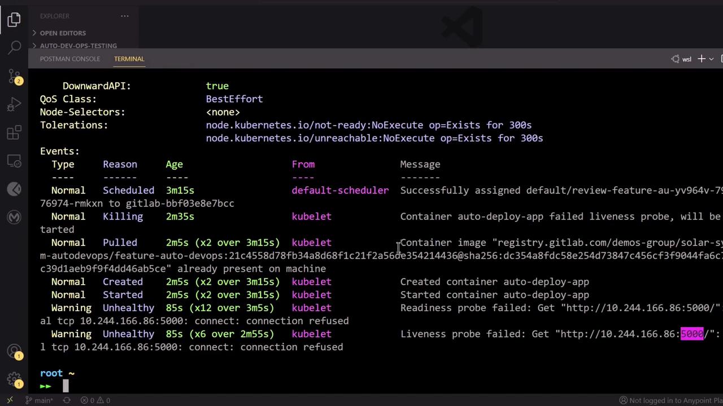The height and width of the screenshot is (406, 723).
Task: Open the launch profile dropdown beside plus
Action: click(x=711, y=59)
